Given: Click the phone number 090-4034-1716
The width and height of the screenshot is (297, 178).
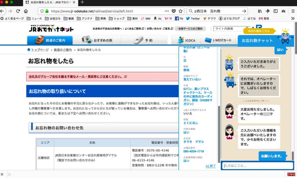Looking at the screenshot, I should tap(193, 151).
